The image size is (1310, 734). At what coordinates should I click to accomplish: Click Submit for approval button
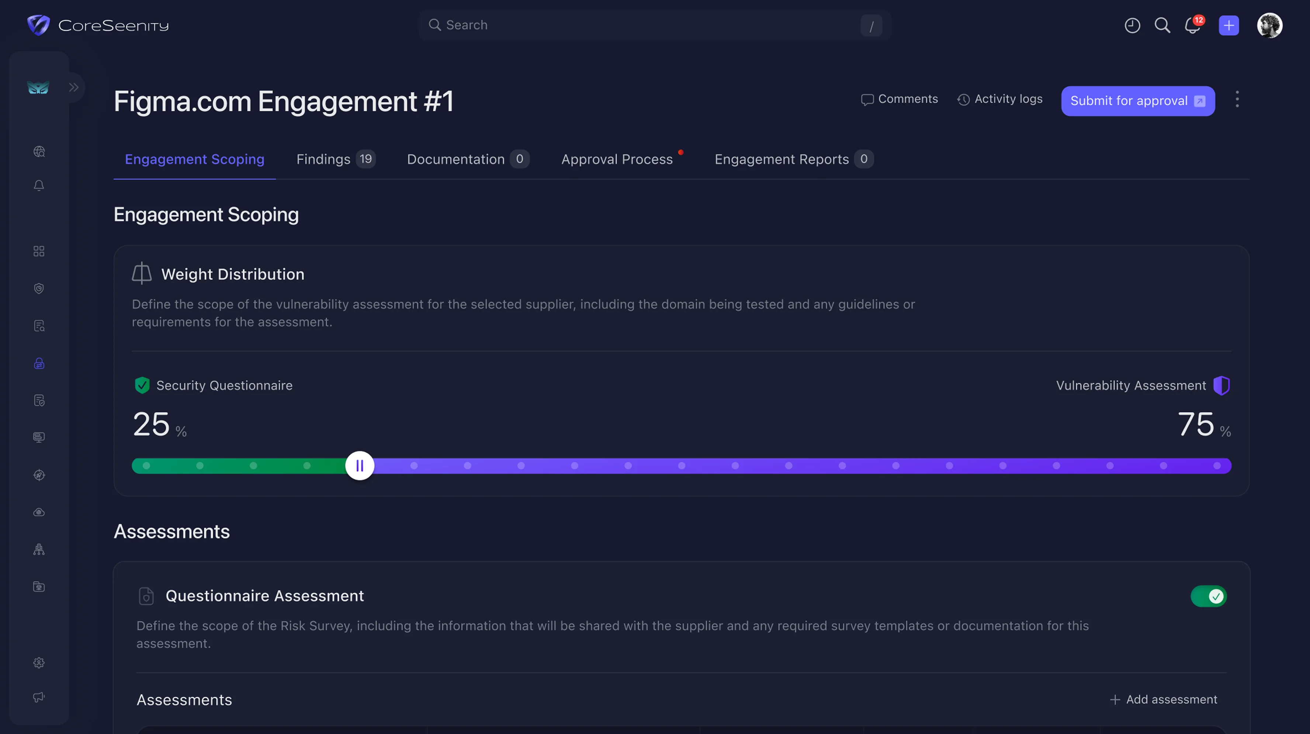[x=1138, y=101]
